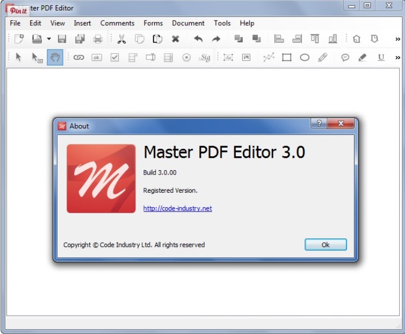Click Bring to Front icon
This screenshot has width=405, height=334.
tap(238, 39)
